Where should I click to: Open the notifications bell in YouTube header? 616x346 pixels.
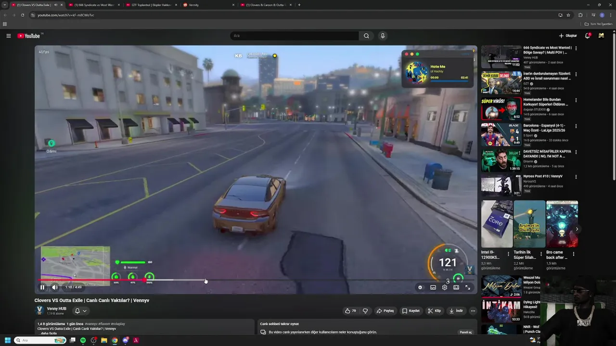point(587,36)
